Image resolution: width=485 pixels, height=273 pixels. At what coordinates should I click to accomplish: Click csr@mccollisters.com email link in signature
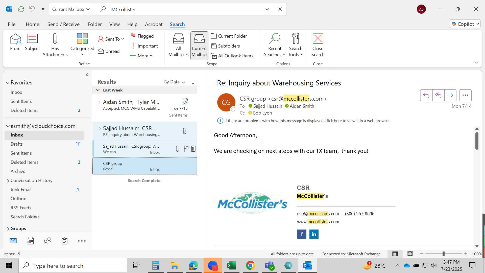coord(318,214)
